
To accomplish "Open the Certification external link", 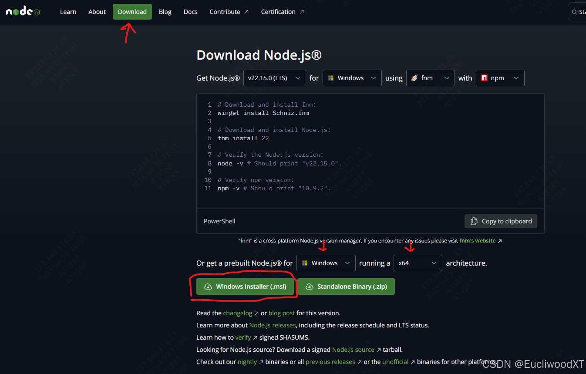I will tap(283, 12).
